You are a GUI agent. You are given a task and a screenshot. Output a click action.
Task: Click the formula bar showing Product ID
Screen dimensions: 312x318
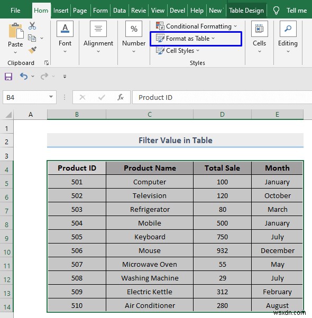(x=222, y=97)
